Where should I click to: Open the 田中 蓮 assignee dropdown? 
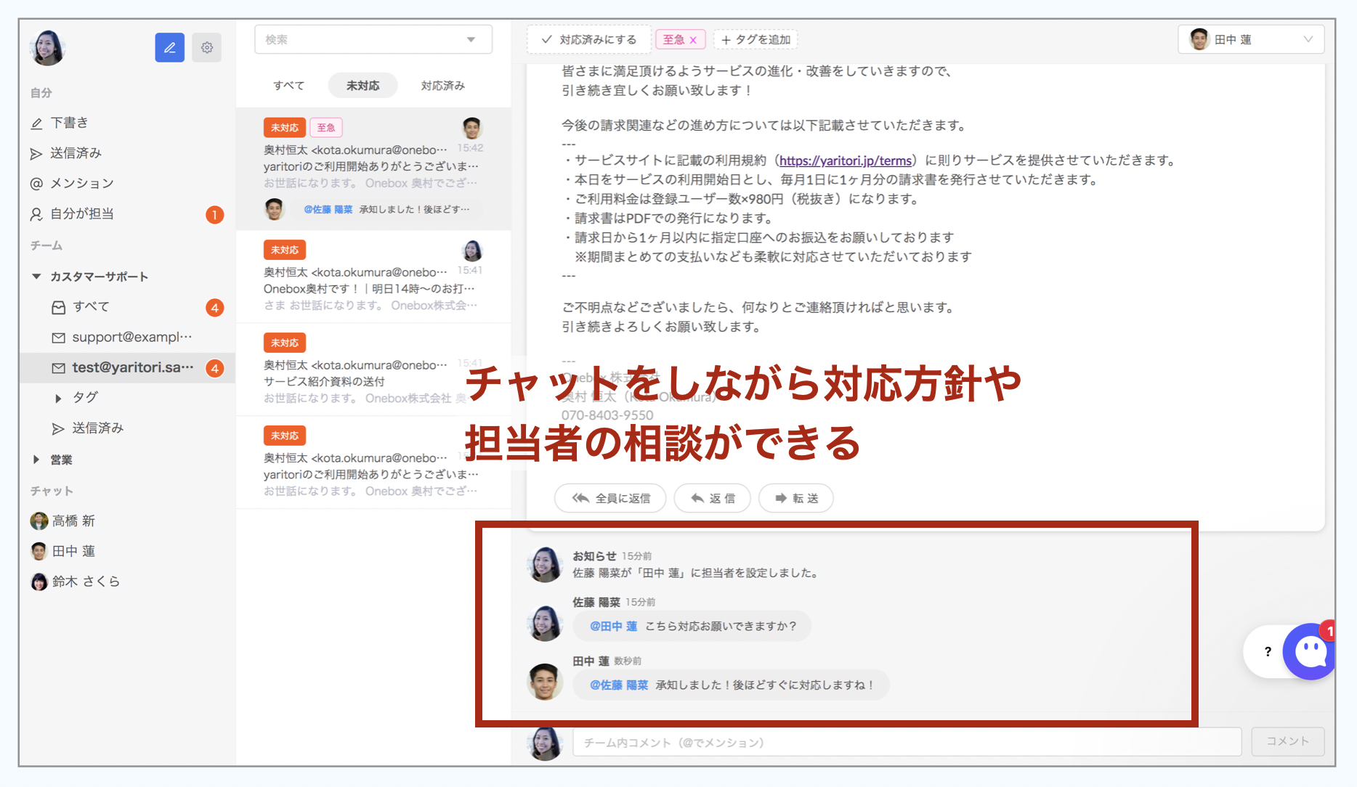1250,40
